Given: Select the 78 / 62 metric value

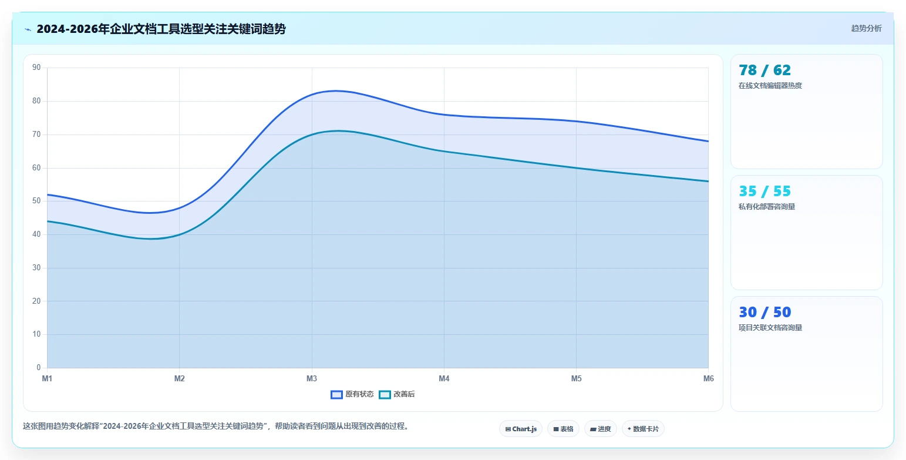Looking at the screenshot, I should click(764, 70).
